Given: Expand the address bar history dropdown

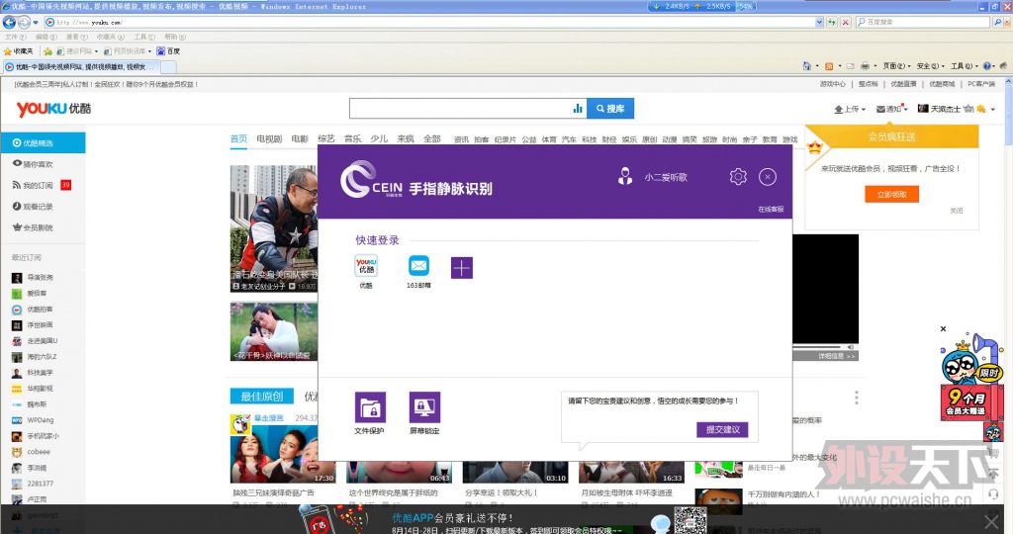Looking at the screenshot, I should pos(819,22).
